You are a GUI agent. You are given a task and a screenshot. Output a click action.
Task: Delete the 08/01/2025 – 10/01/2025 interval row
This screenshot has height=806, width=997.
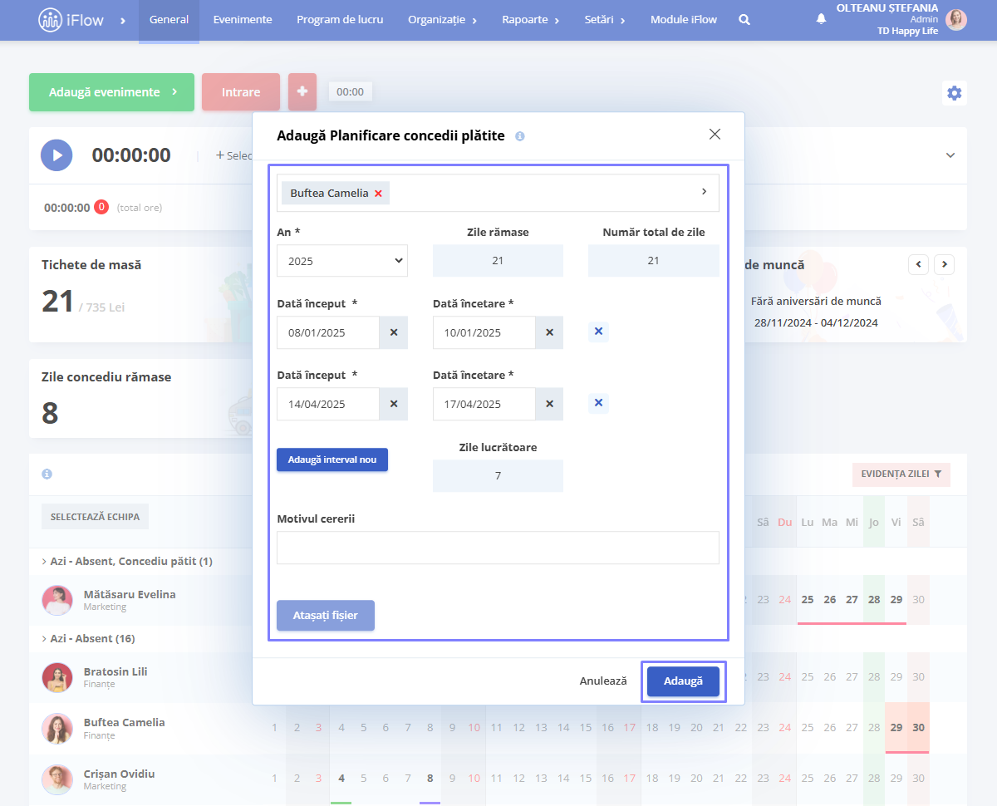tap(598, 332)
